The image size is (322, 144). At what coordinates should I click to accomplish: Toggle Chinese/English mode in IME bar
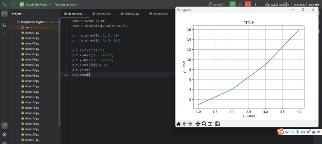(287, 132)
